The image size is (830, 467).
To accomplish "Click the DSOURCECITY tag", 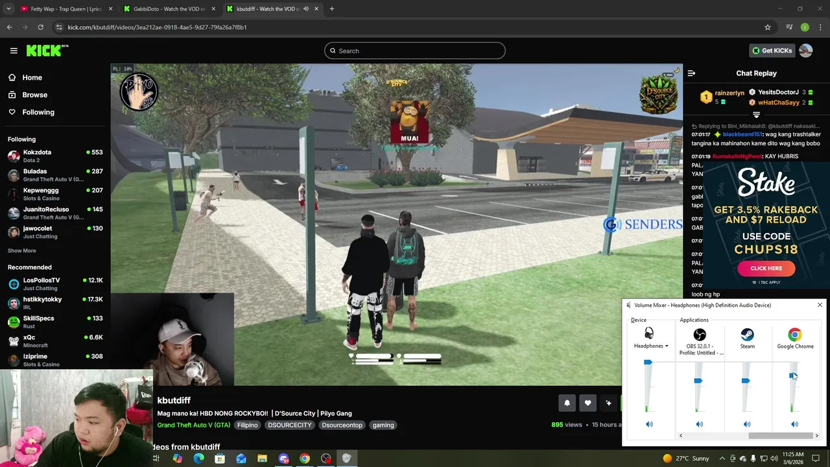I will point(290,425).
